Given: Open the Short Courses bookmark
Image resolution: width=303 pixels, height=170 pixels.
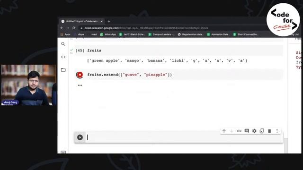Looking at the screenshot, I should click(246, 34).
